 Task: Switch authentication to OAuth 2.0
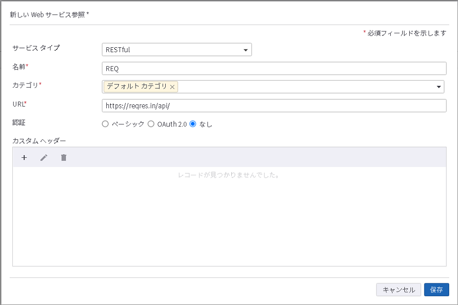pyautogui.click(x=151, y=124)
